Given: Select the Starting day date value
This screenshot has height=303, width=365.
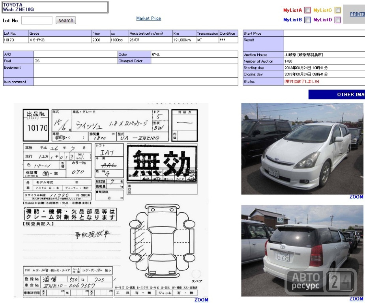Looking at the screenshot, I should pos(306,68).
